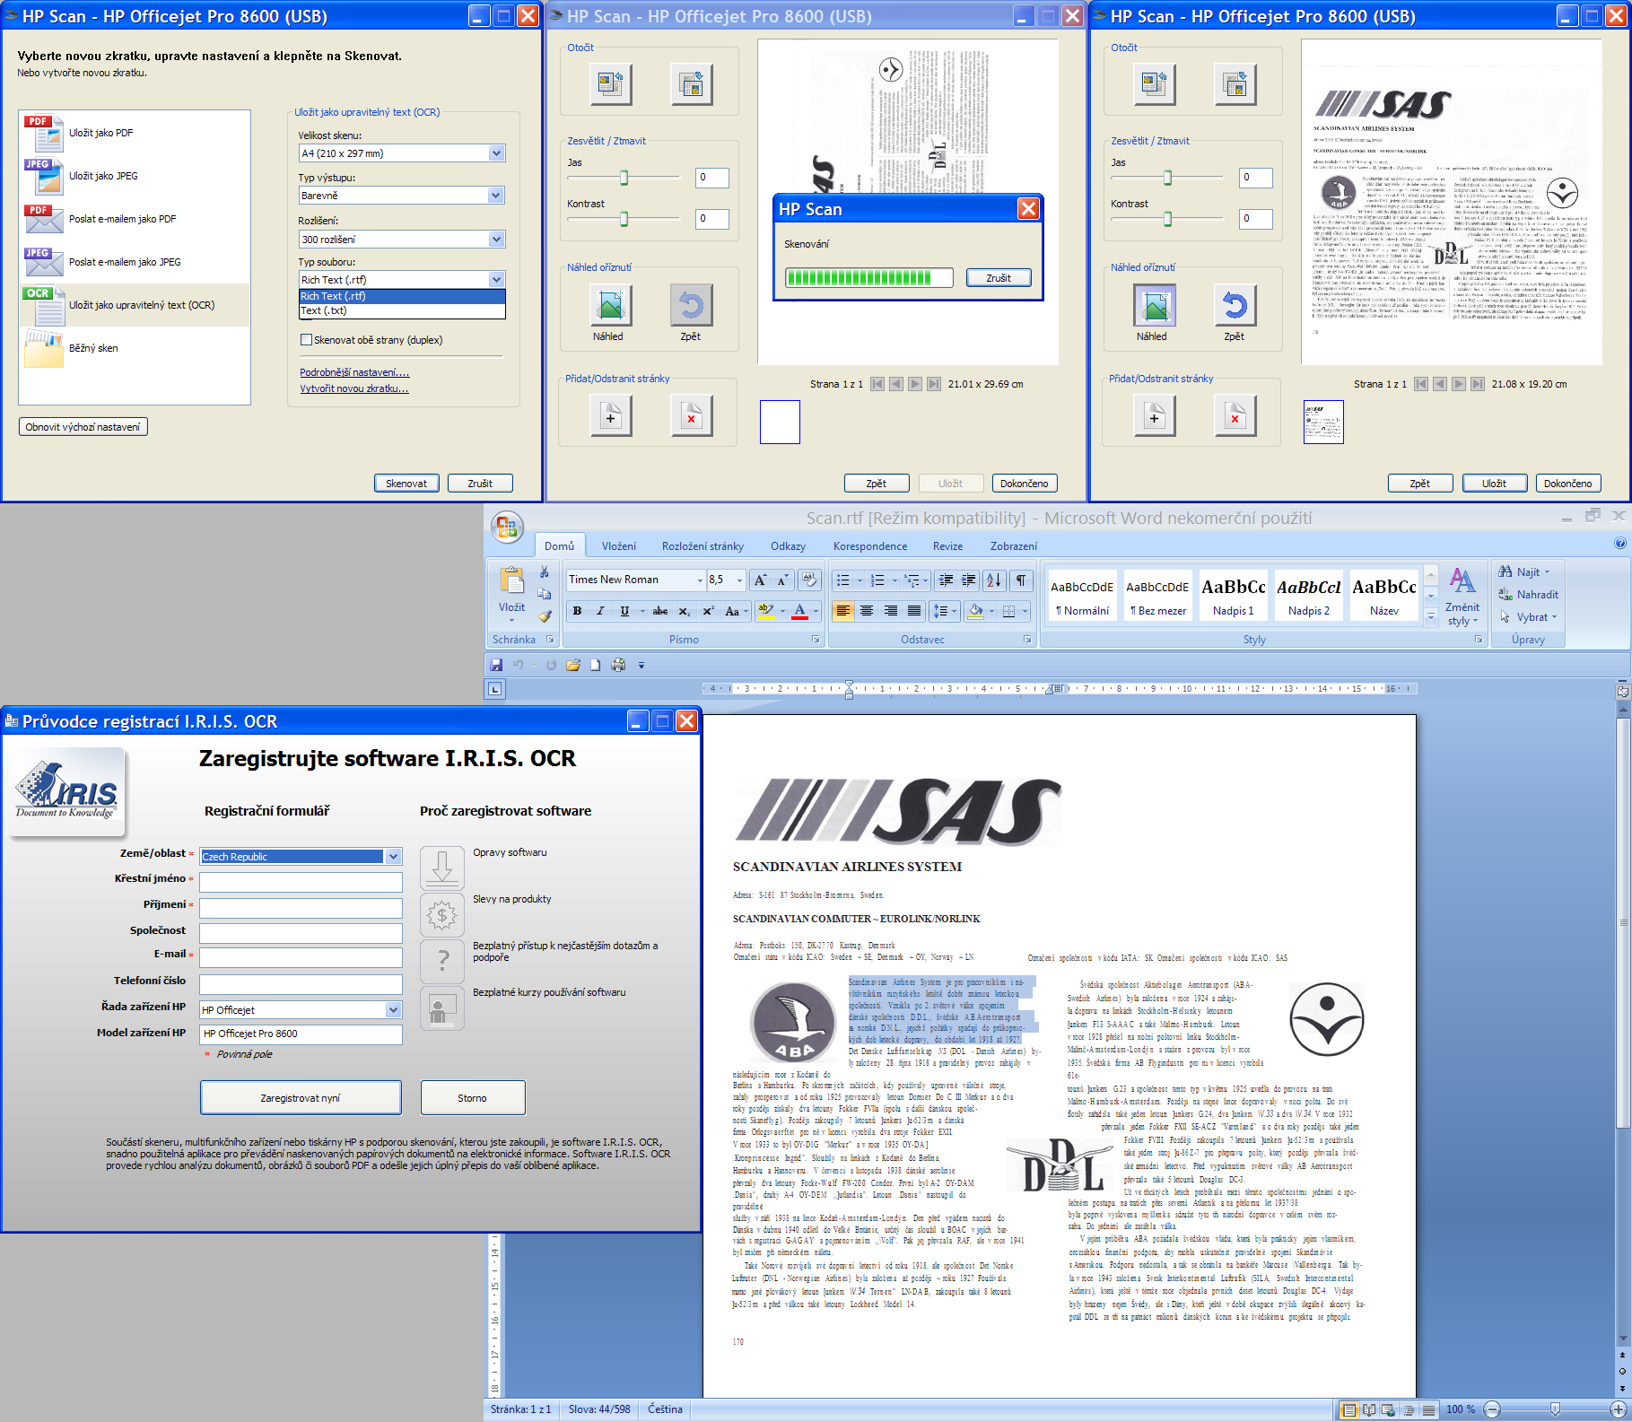Open Podrobnější nastavení link
This screenshot has width=1632, height=1422.
pyautogui.click(x=354, y=372)
